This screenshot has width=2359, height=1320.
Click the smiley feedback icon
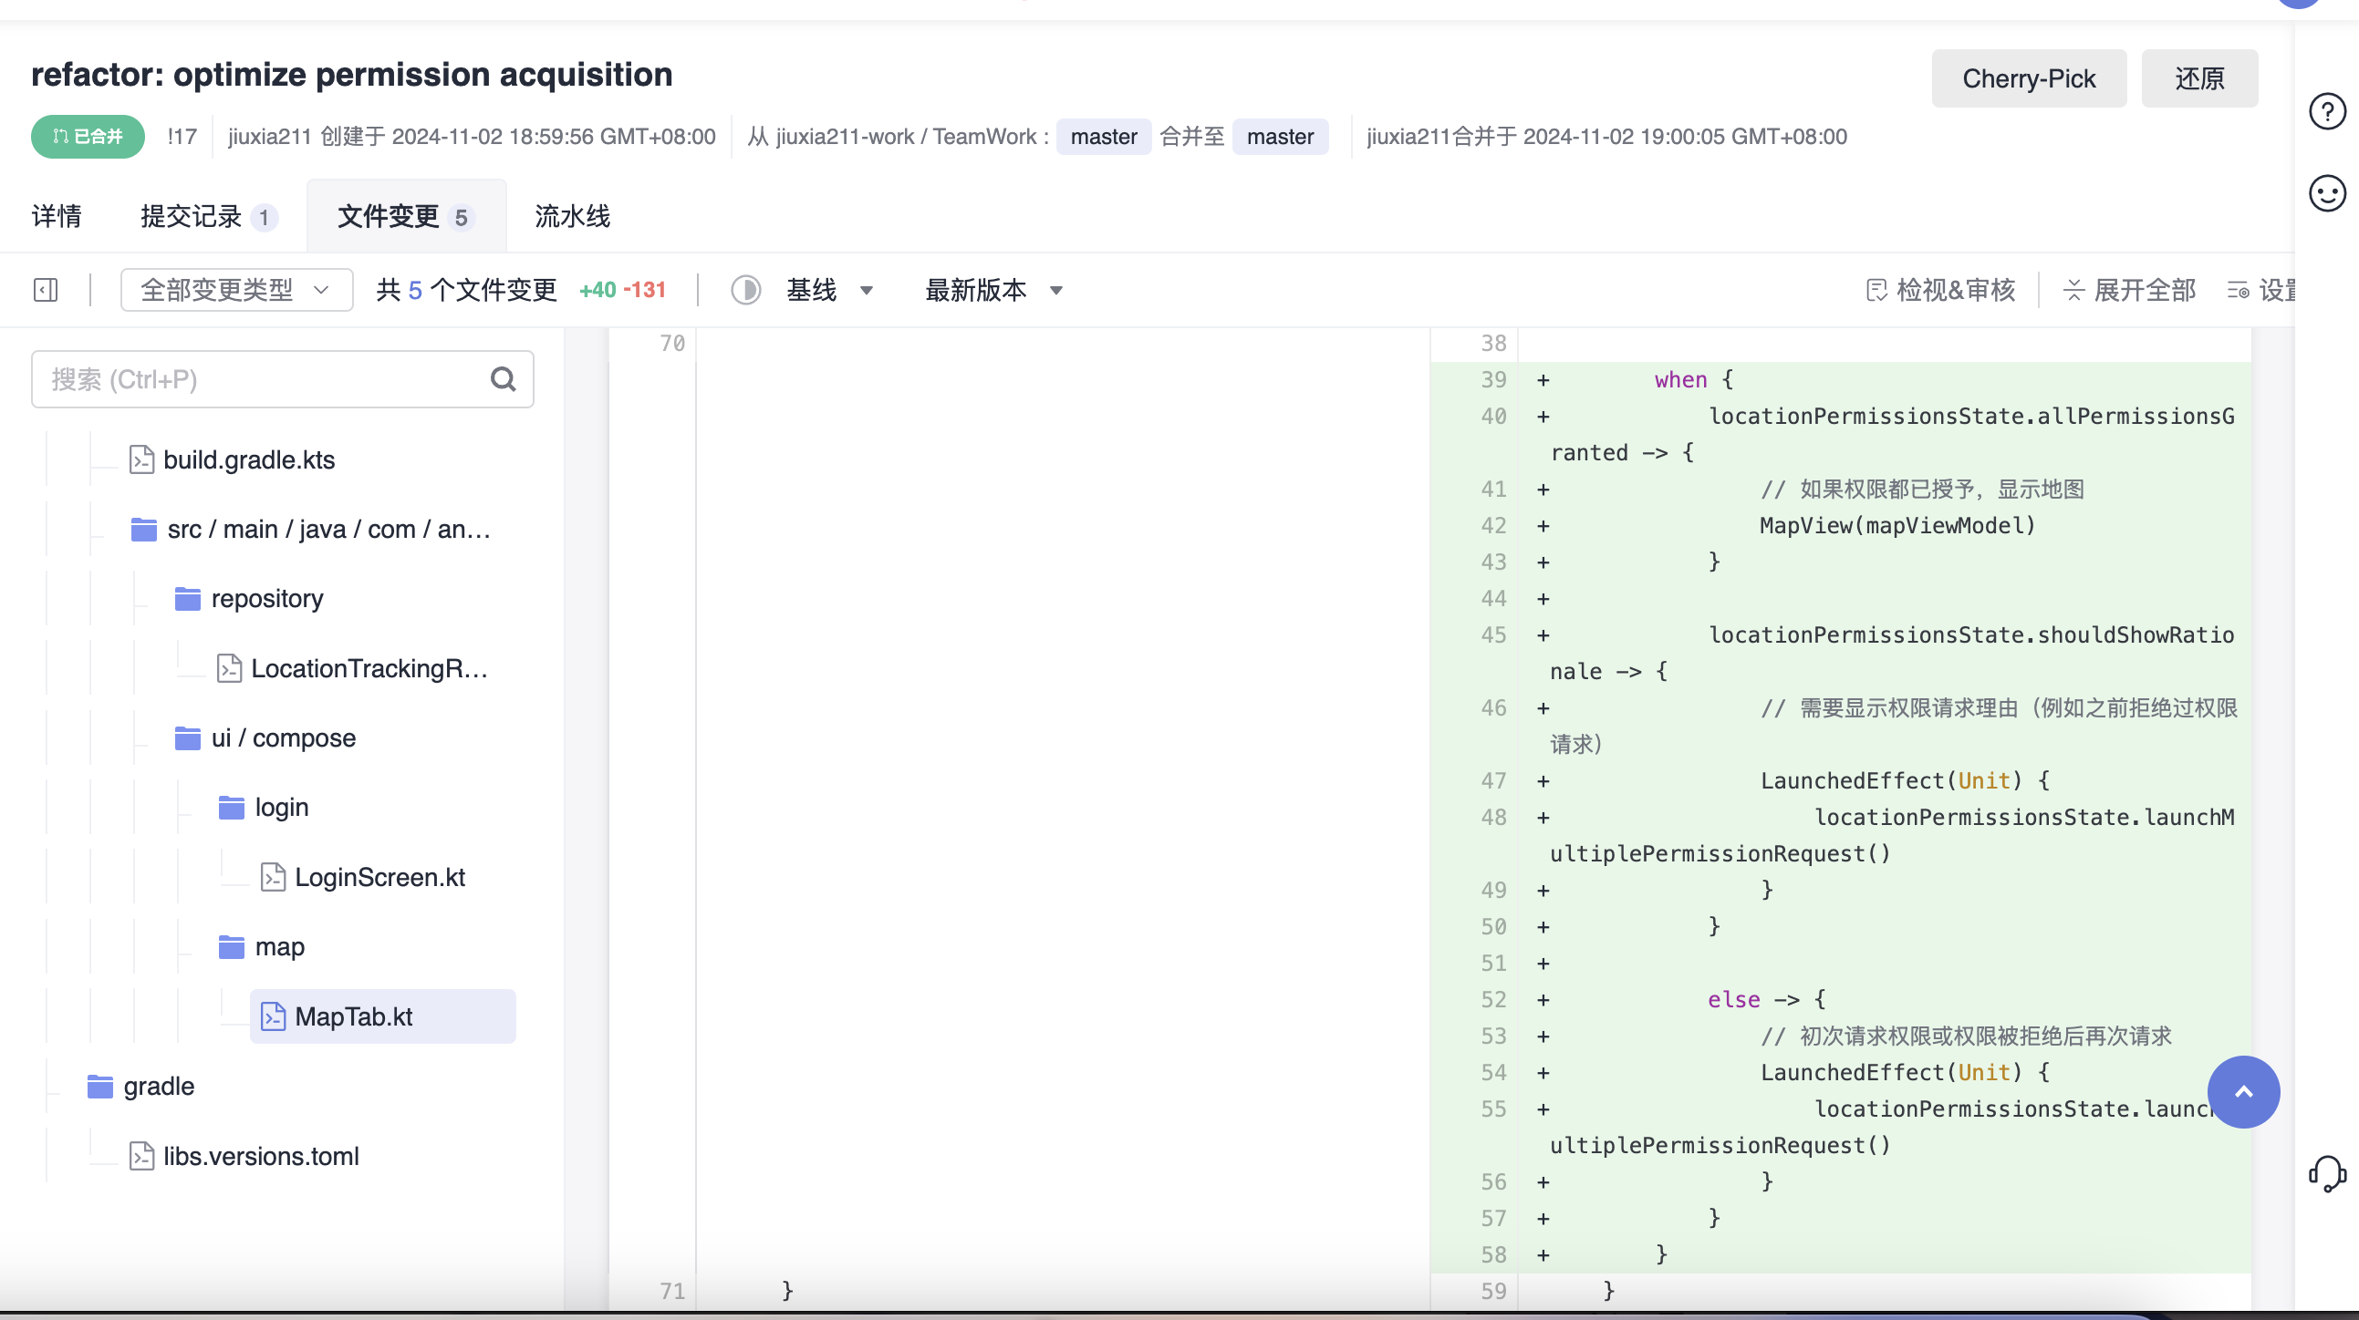2326,193
